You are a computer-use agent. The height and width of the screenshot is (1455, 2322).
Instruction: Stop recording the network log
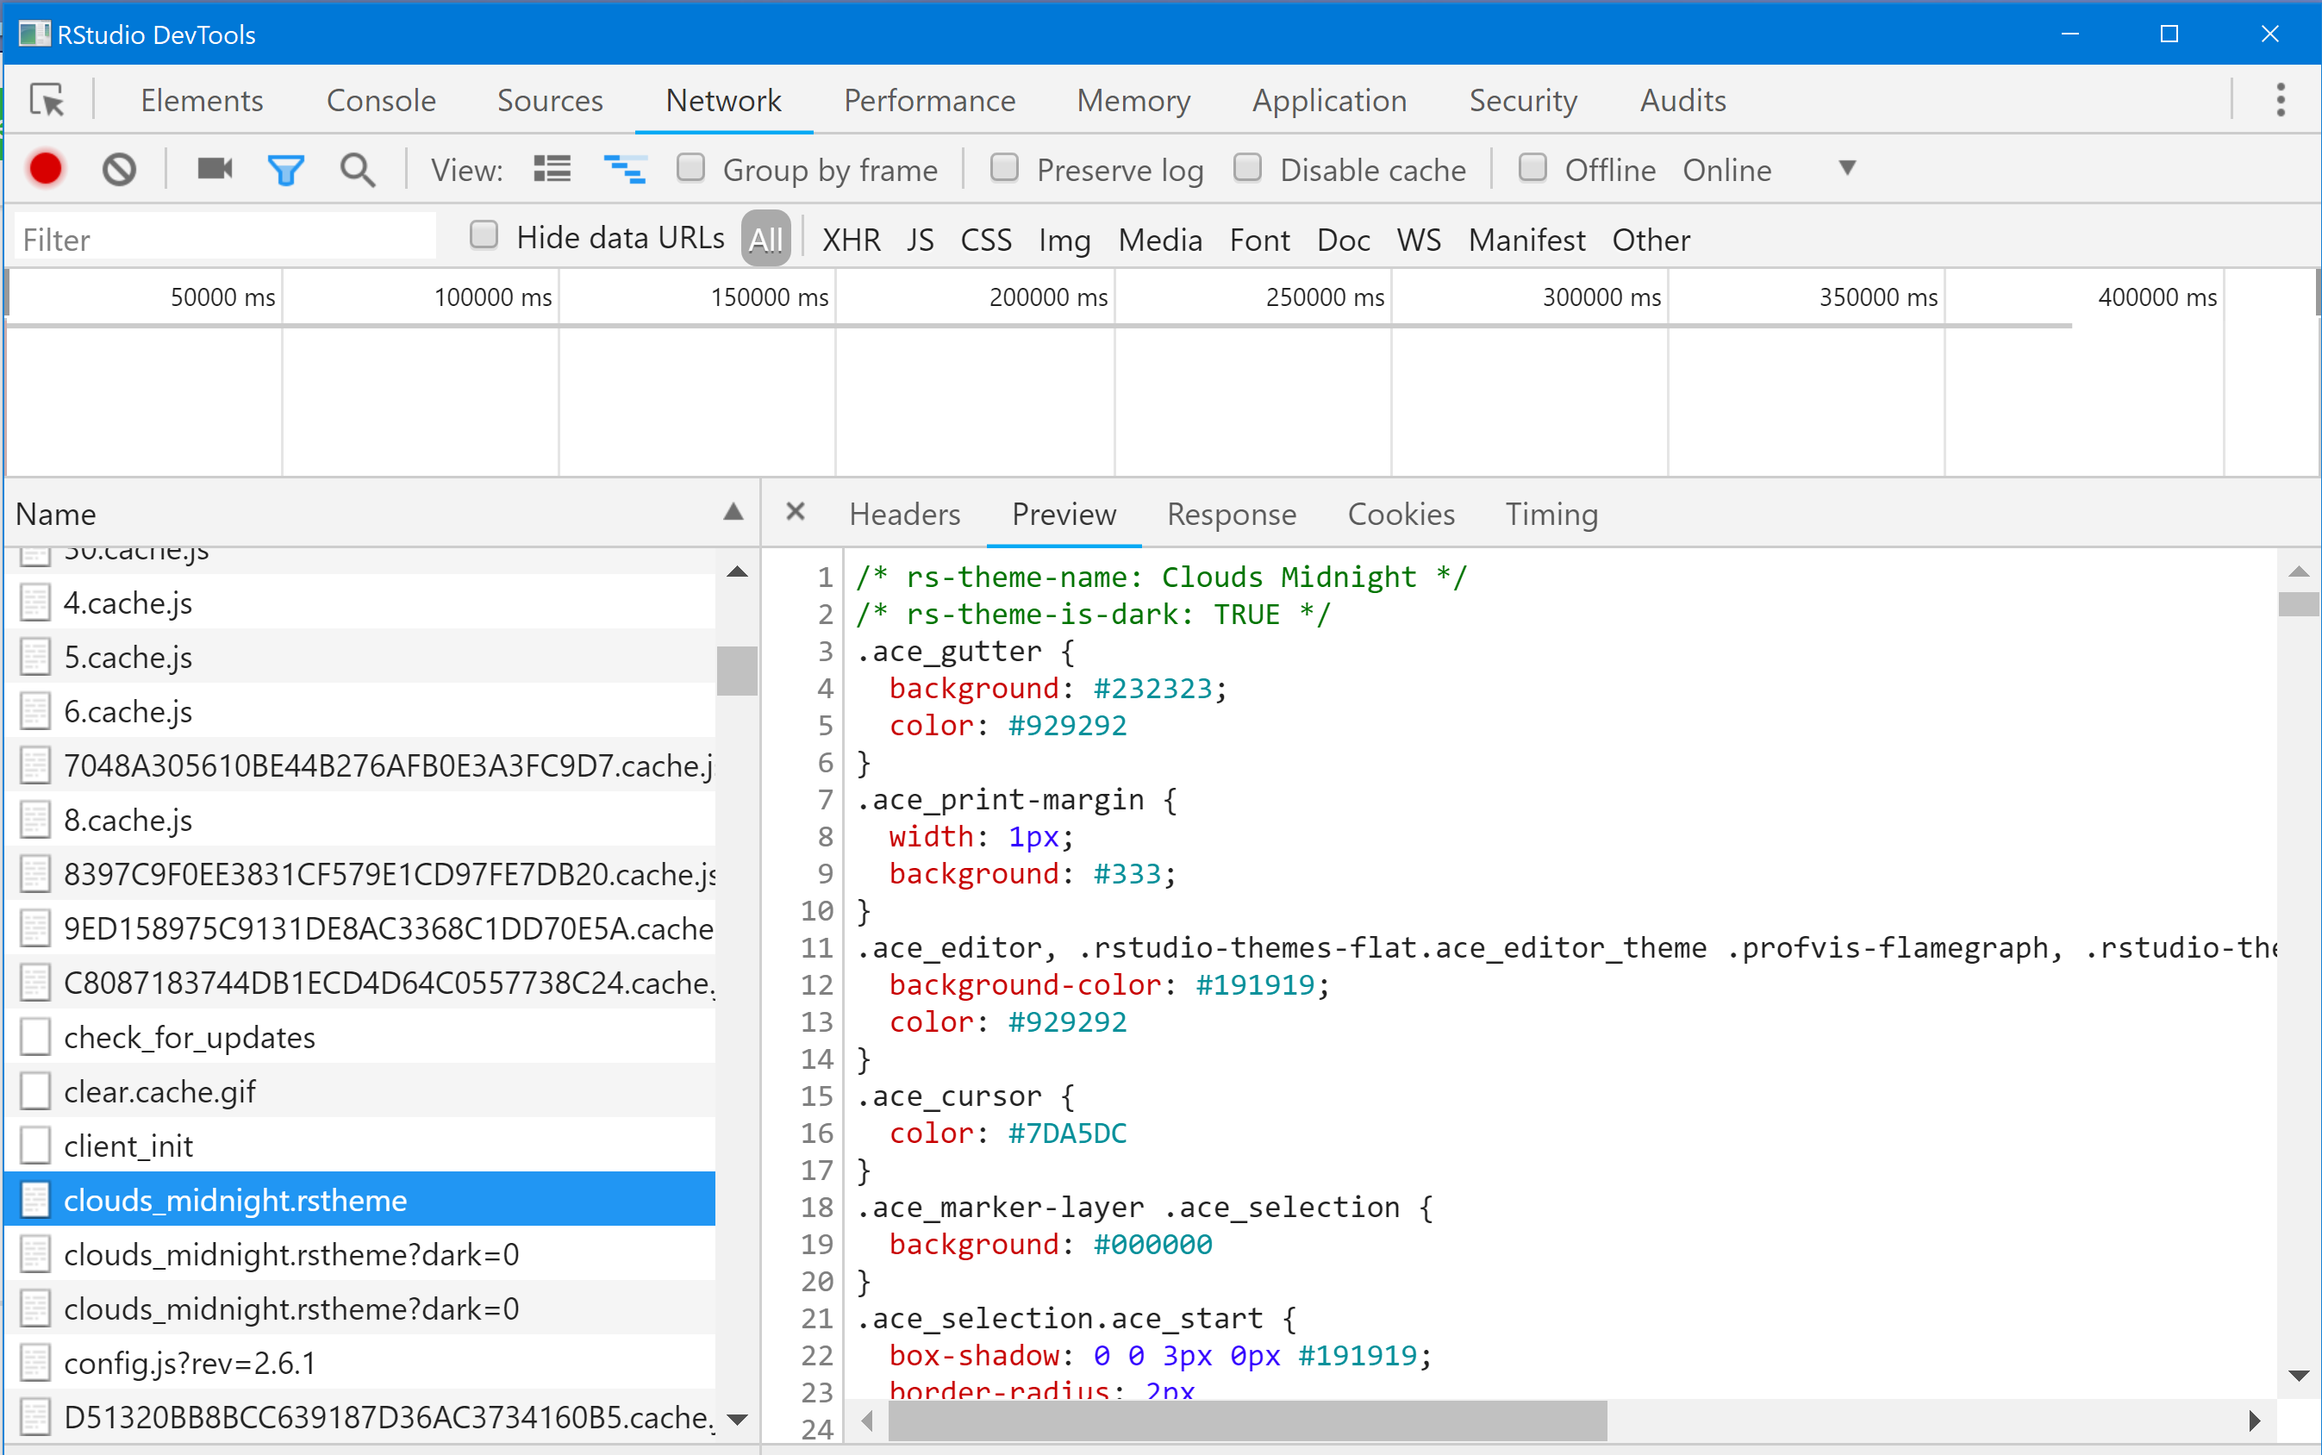[x=45, y=168]
